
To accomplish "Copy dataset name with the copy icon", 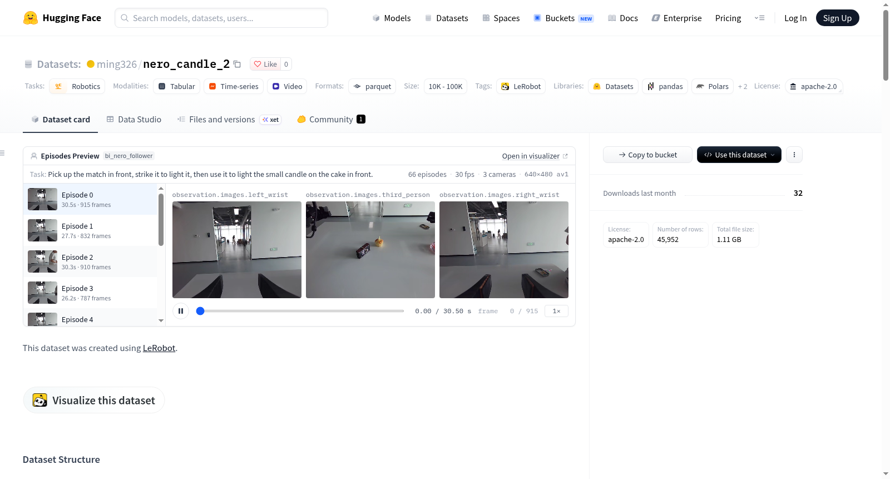I will pyautogui.click(x=237, y=64).
